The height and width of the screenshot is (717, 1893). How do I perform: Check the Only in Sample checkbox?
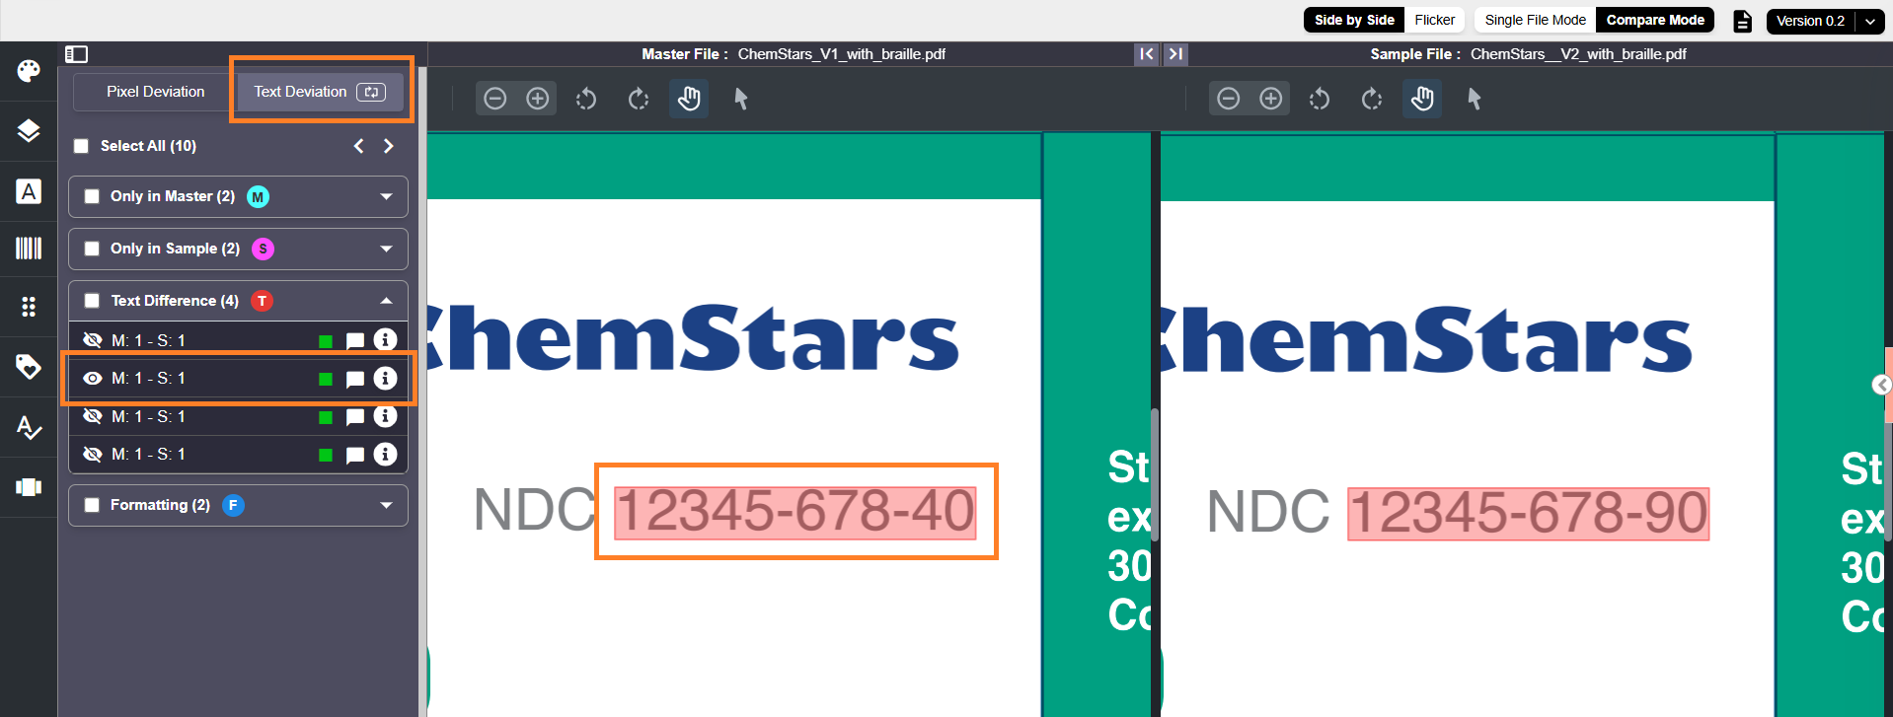coord(92,249)
